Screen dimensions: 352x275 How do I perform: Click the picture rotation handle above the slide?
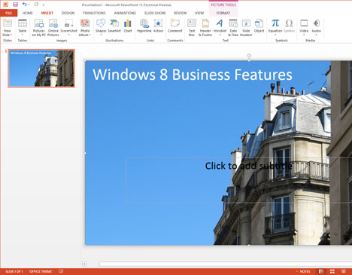pyautogui.click(x=249, y=56)
